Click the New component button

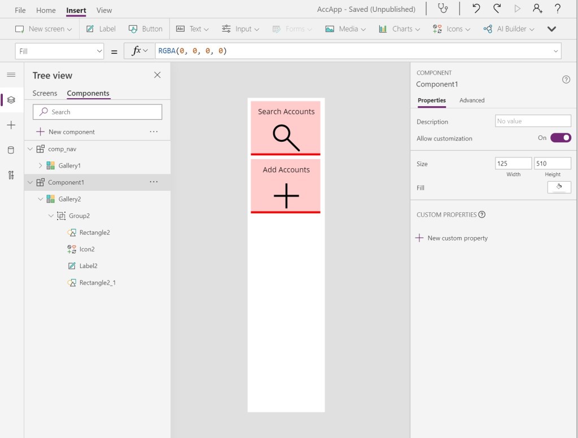click(65, 132)
